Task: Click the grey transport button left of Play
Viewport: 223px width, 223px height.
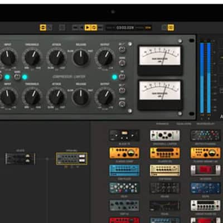Action: 81,28
